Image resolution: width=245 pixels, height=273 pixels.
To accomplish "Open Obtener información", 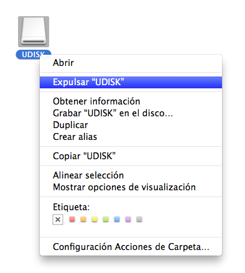I will pos(131,101).
